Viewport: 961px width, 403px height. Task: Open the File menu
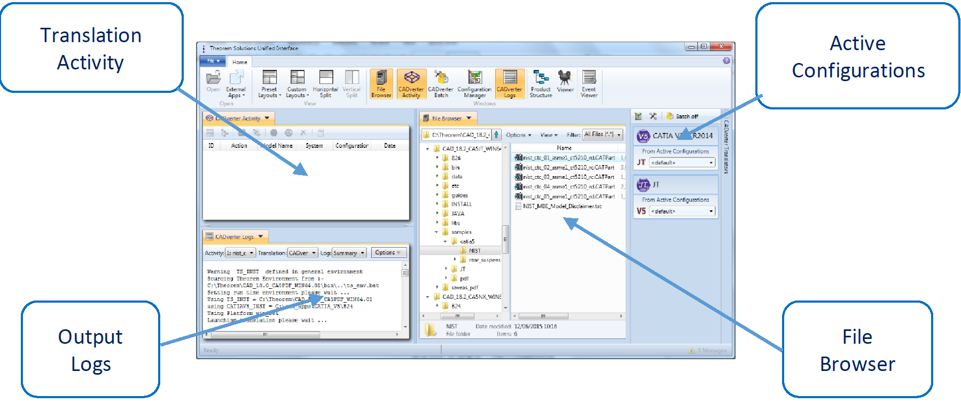tap(213, 61)
